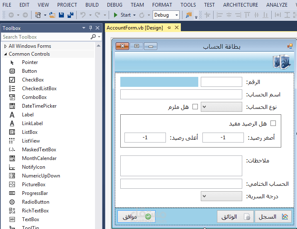Open the PROJECT menu
Screen dimensions: 297x229
click(x=67, y=5)
